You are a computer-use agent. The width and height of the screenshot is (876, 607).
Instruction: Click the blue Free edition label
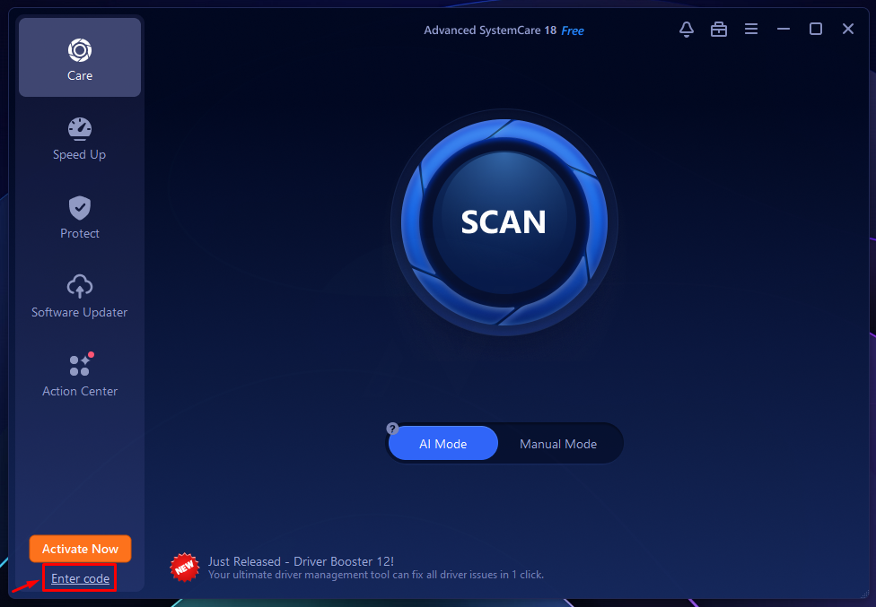coord(572,30)
